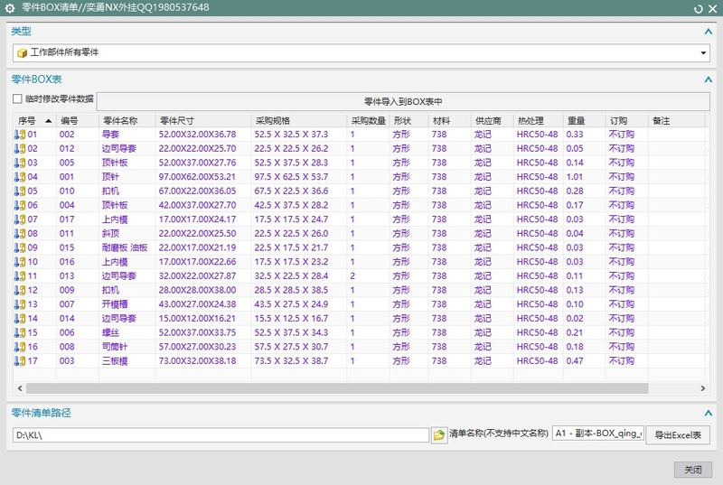Click the horizontal scrollbar thumb of table

337,388
